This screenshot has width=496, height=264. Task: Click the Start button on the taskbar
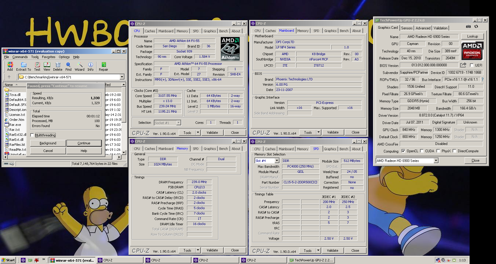pos(8,260)
